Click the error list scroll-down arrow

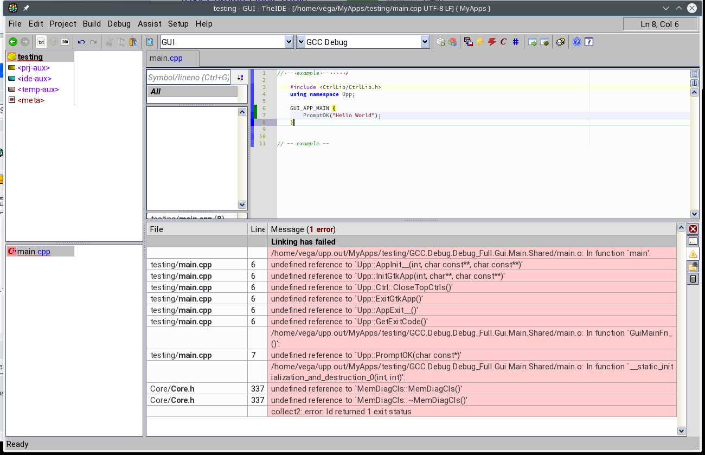pyautogui.click(x=682, y=431)
